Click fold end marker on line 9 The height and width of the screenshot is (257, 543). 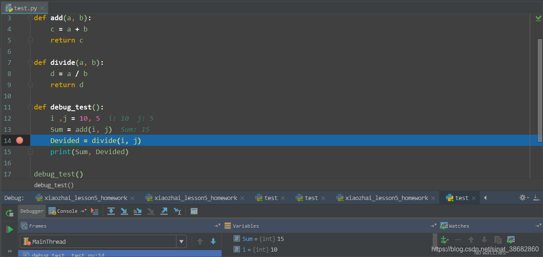[30, 85]
